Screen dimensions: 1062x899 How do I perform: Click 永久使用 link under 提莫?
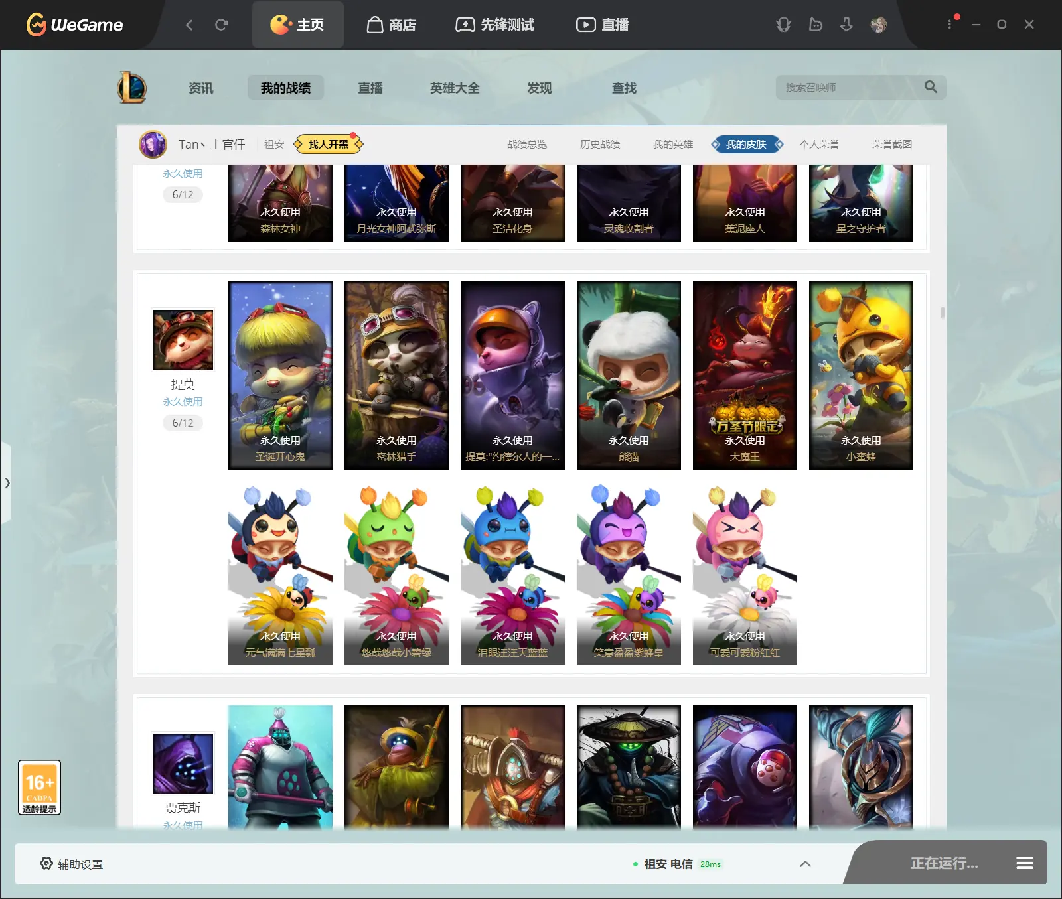point(183,401)
